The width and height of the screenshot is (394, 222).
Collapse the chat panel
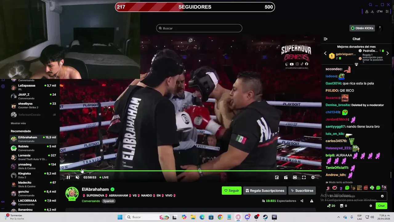[325, 39]
